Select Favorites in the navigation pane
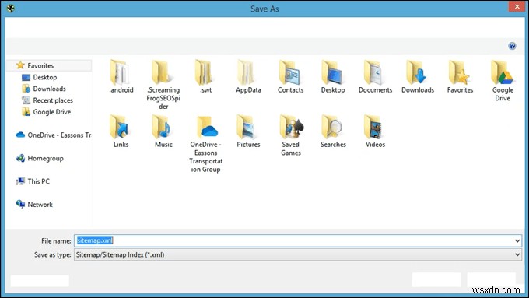 point(49,65)
